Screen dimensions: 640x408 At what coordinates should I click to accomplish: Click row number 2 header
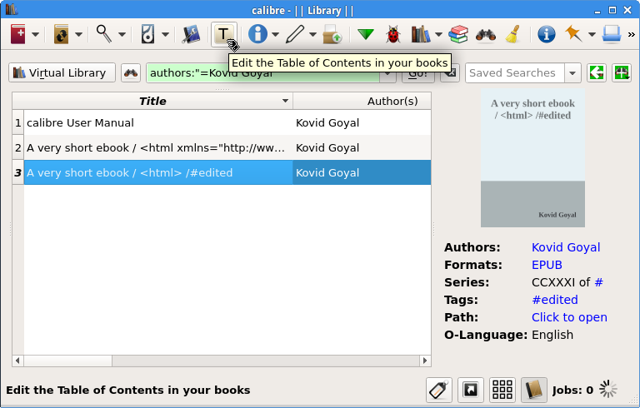[x=18, y=147]
